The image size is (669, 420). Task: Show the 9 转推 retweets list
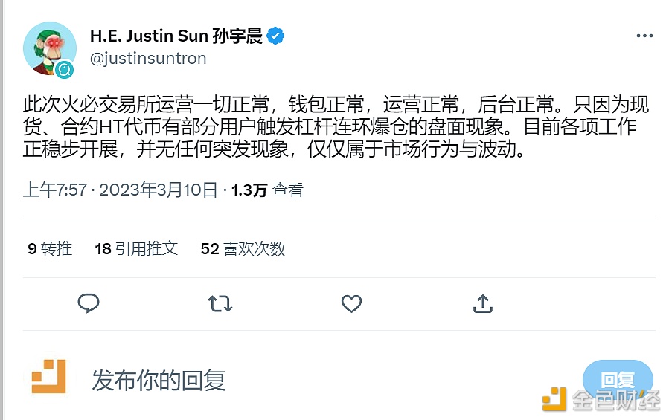click(x=50, y=249)
